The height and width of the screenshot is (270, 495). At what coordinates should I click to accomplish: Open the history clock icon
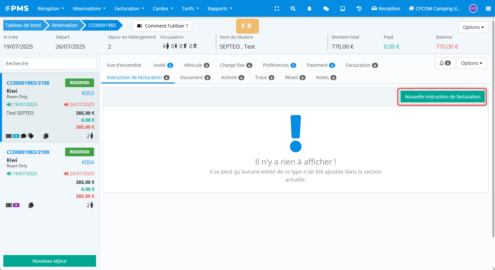359,9
